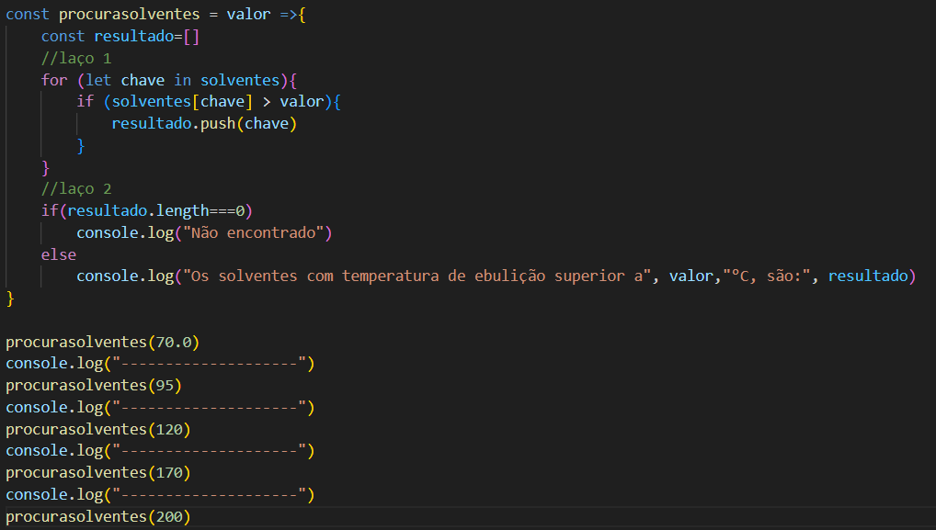
Task: Click the comment '//laço 2'
Action: pos(75,189)
